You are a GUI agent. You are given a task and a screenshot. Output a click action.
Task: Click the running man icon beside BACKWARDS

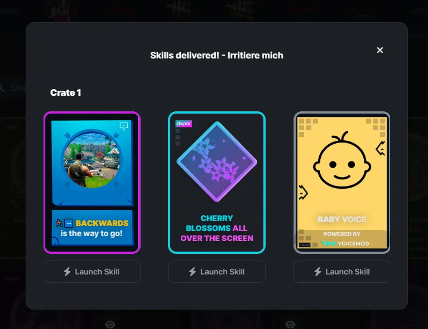pyautogui.click(x=59, y=223)
